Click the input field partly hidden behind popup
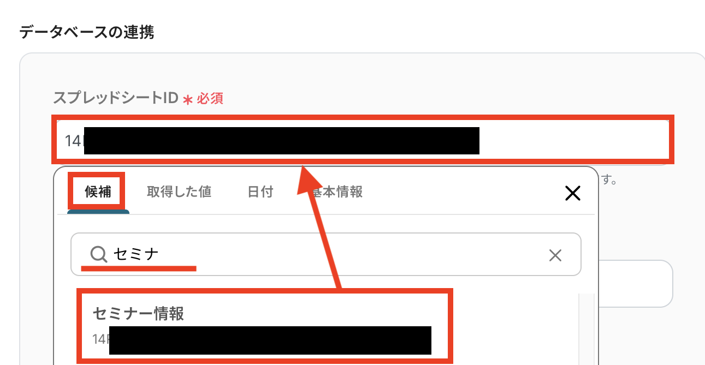 pos(636,283)
